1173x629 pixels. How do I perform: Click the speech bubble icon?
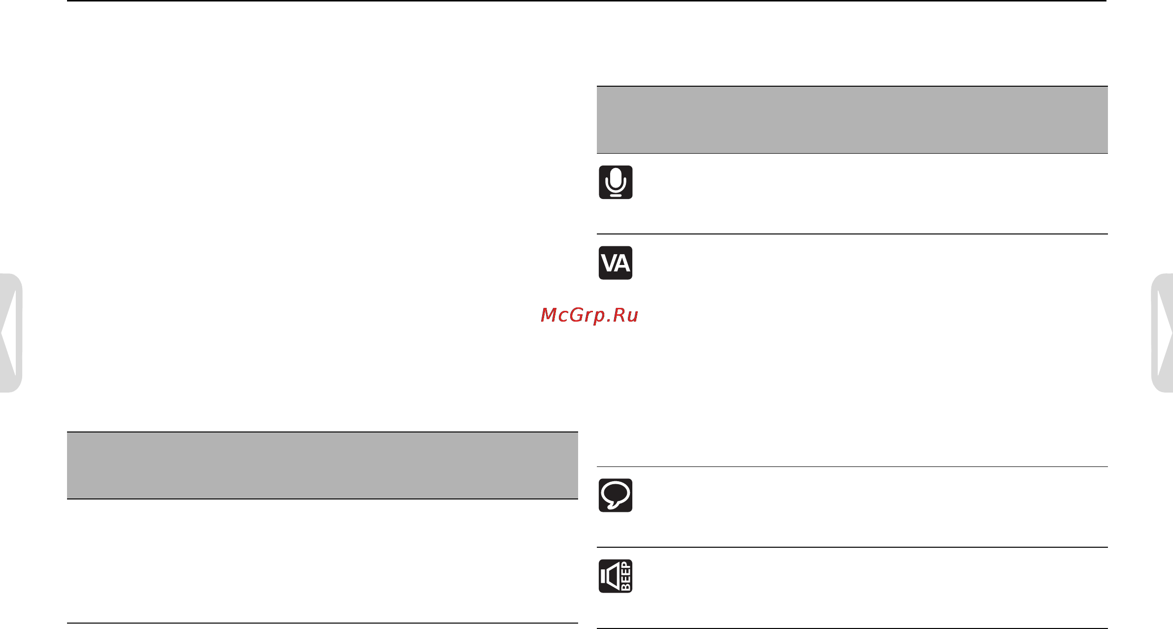click(x=616, y=496)
